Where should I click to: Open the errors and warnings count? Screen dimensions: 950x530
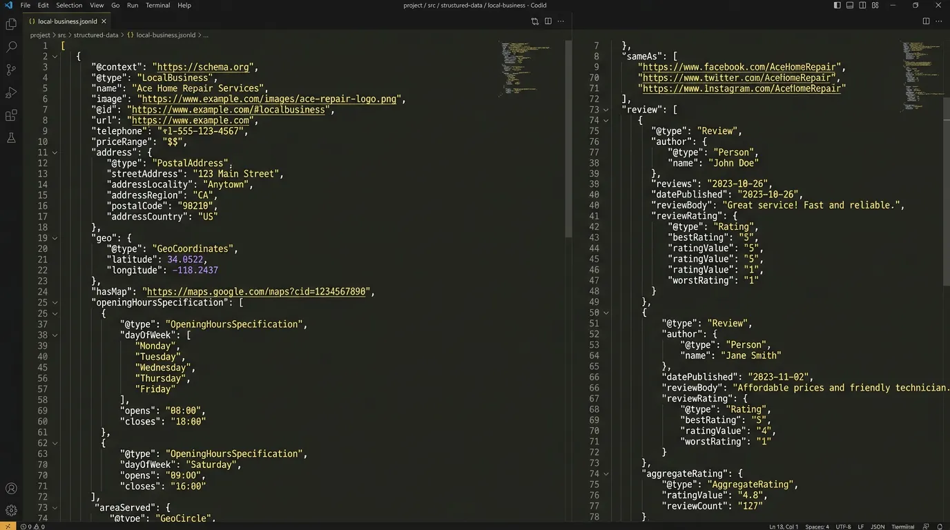click(32, 527)
